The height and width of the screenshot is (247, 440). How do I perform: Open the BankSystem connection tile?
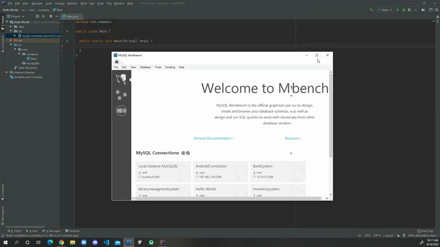click(x=278, y=172)
